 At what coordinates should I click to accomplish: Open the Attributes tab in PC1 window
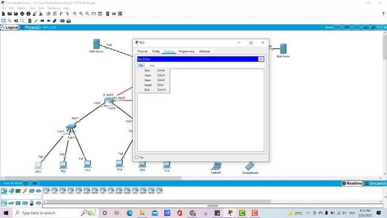[204, 51]
